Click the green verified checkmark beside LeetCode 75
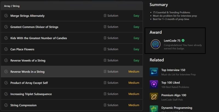Screen dimensions: 219x112 [x=183, y=41]
